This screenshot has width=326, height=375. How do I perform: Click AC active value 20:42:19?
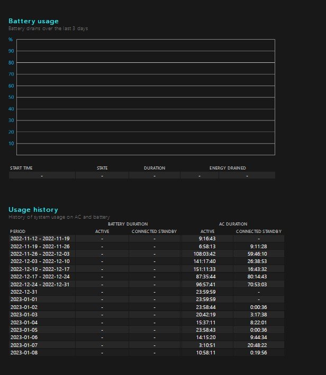click(206, 315)
